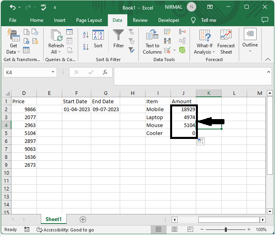Open the Undo history dropdown arrow

pos(19,7)
